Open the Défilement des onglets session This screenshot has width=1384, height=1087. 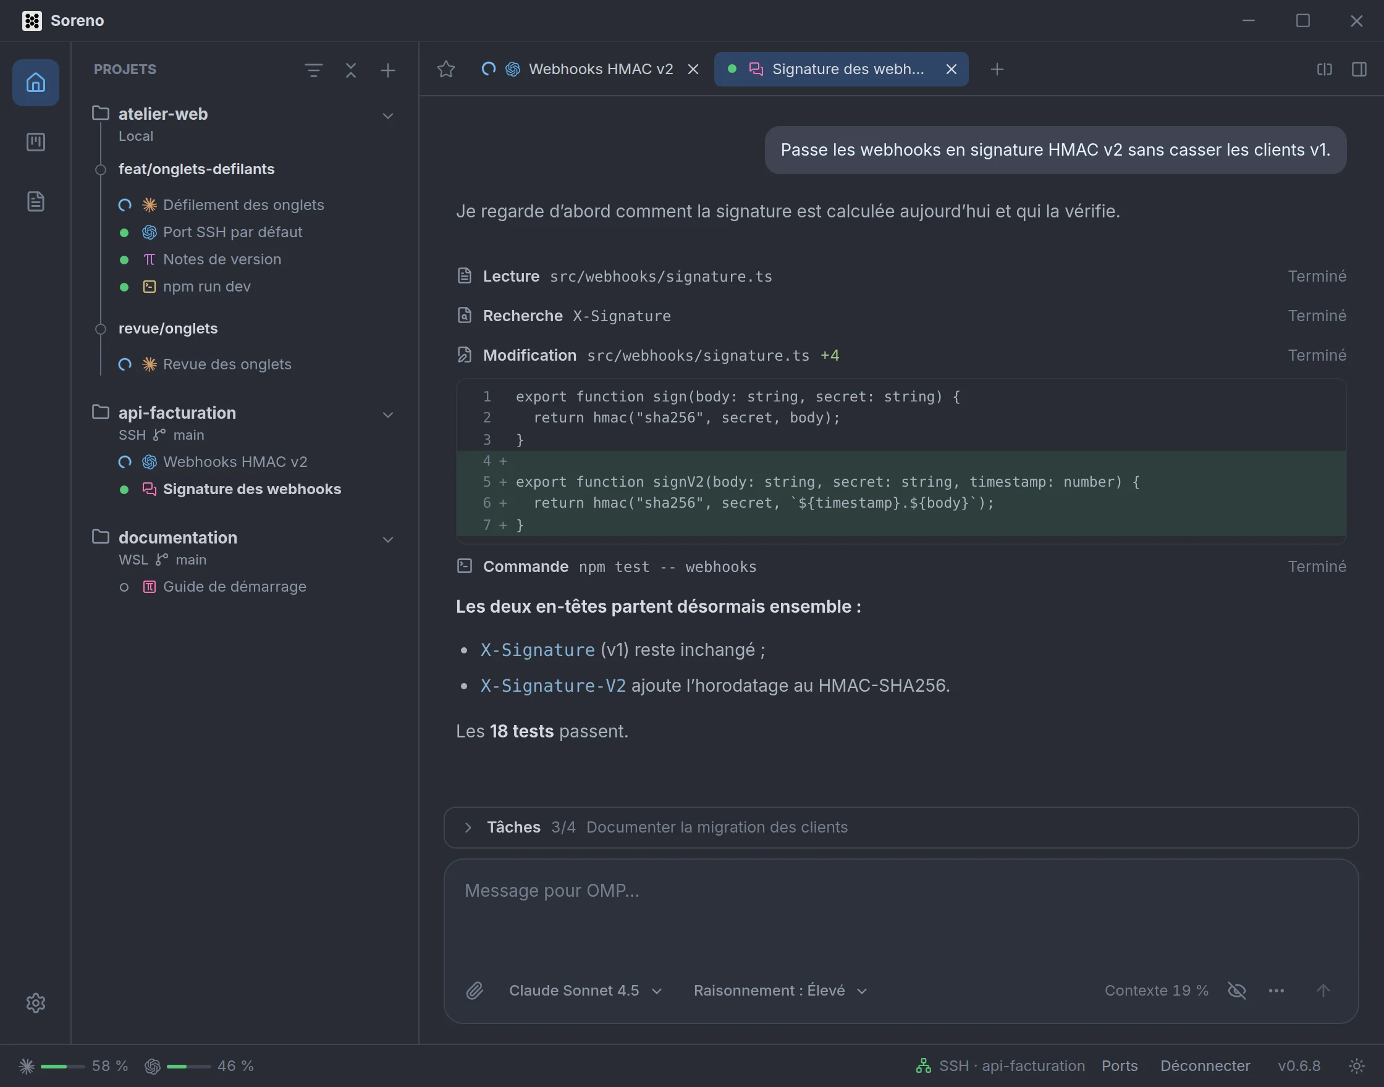[x=243, y=205]
